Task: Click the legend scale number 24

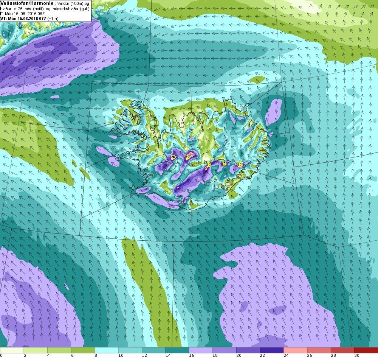Action: (286, 355)
